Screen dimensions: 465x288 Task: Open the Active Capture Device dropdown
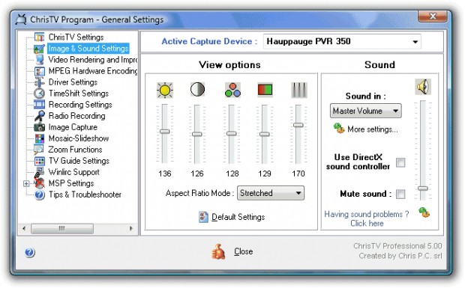pos(342,41)
